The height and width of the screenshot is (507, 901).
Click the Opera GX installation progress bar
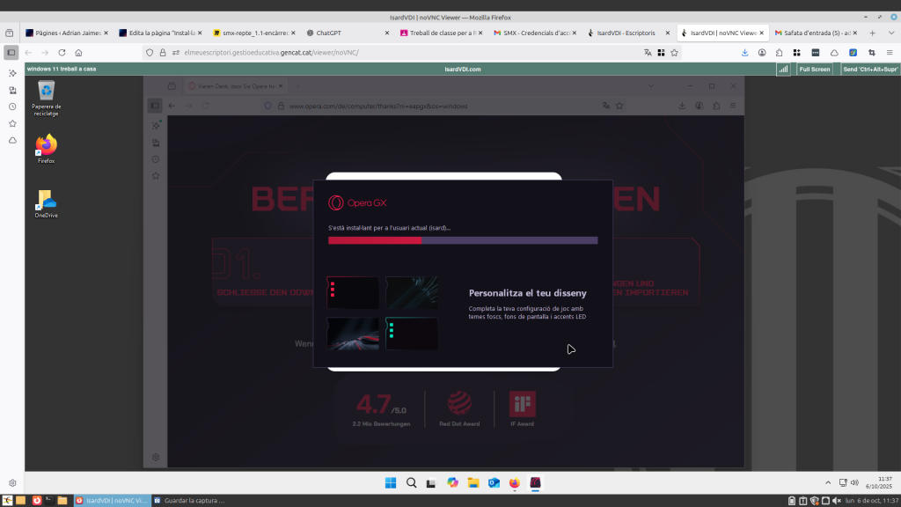(x=463, y=239)
